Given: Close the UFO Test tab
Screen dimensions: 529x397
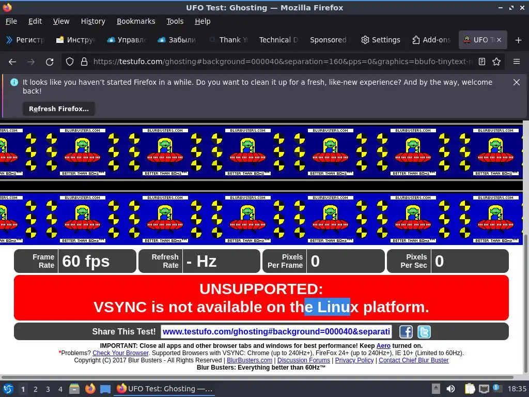Looking at the screenshot, I should (499, 40).
